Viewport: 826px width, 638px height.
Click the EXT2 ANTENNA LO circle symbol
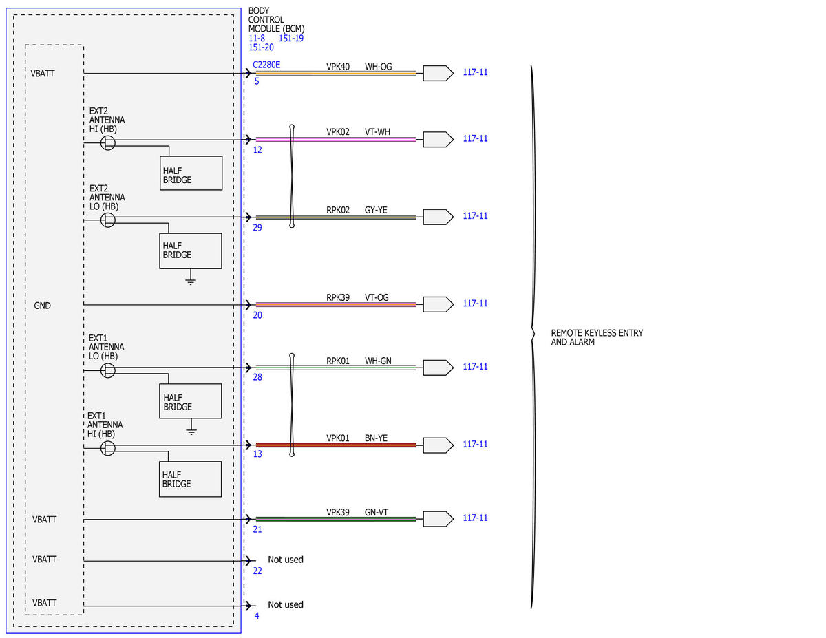[x=108, y=220]
